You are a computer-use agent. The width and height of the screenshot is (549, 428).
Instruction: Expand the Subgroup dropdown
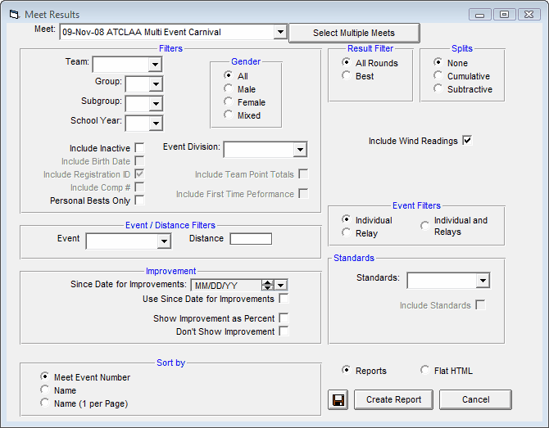coord(156,103)
